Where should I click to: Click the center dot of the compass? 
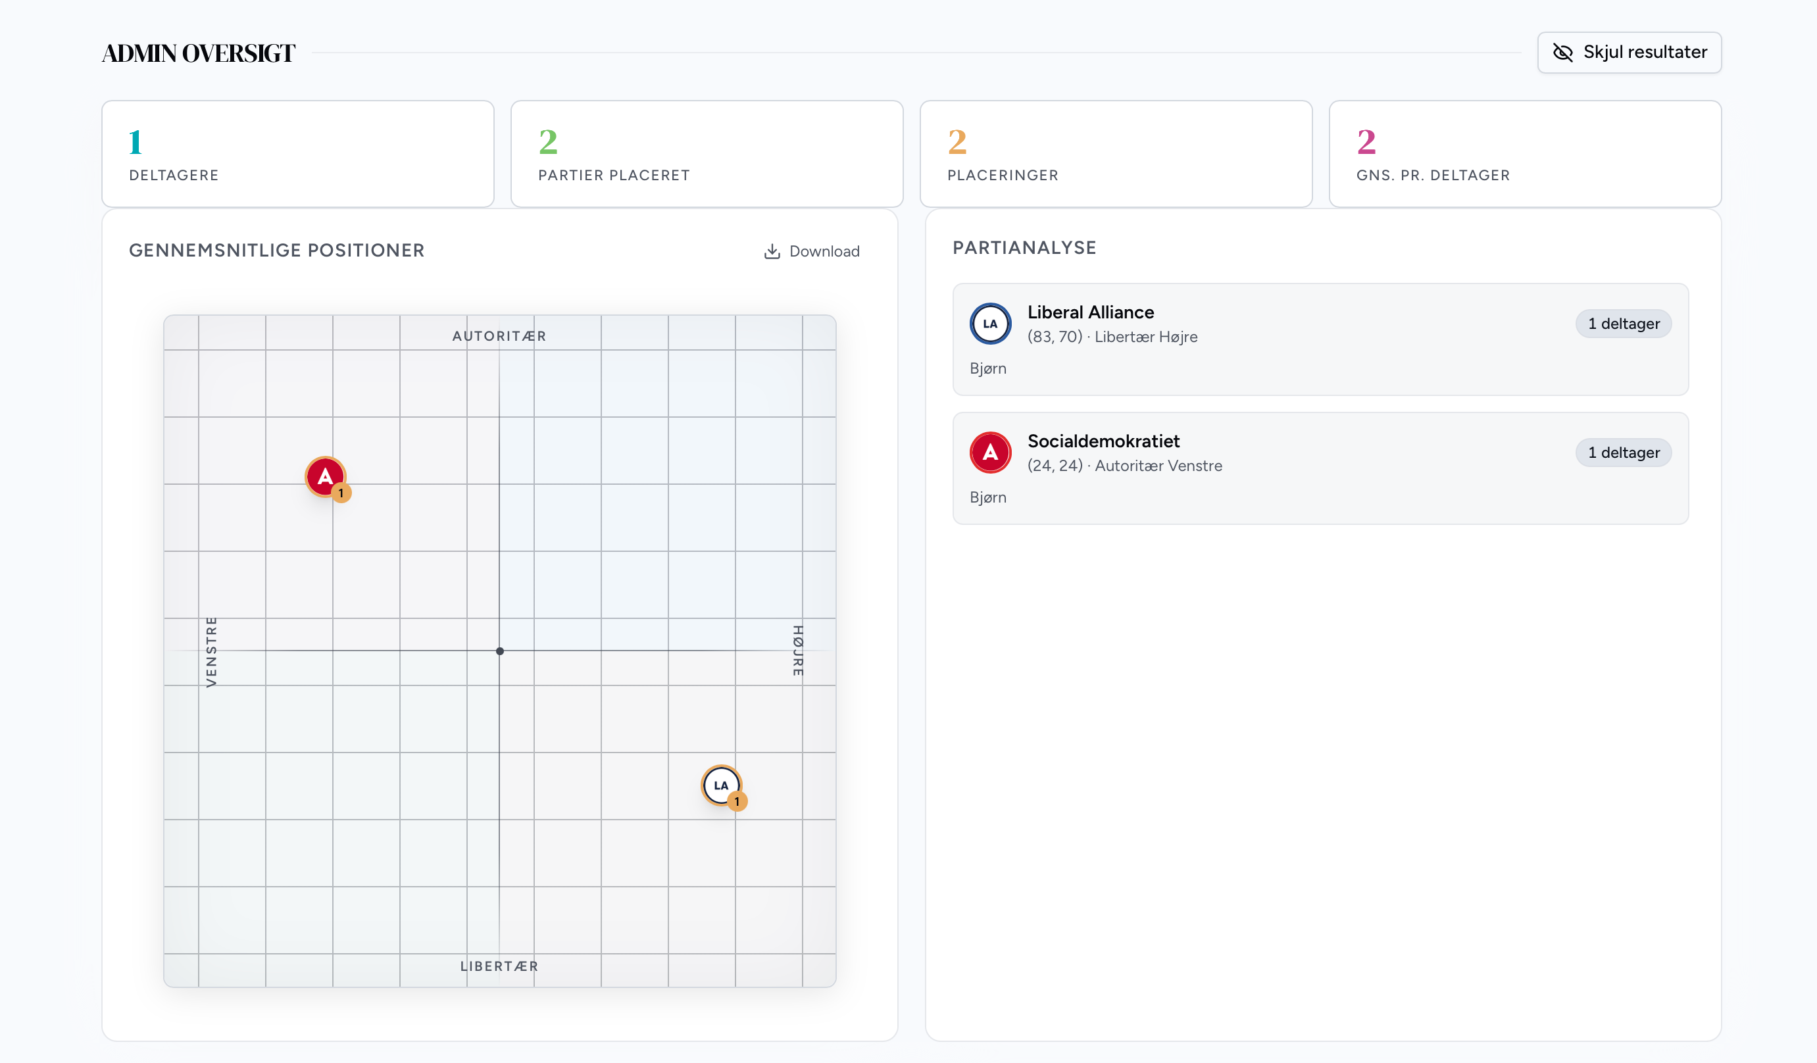(500, 651)
